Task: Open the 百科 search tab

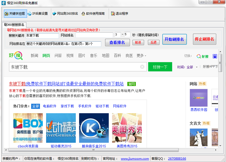Action: pos(117,55)
